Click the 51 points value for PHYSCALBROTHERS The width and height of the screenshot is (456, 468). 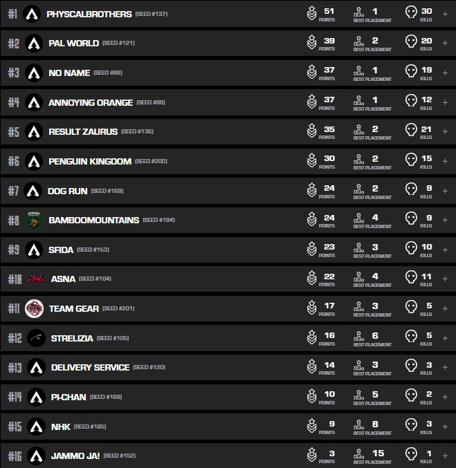[329, 11]
